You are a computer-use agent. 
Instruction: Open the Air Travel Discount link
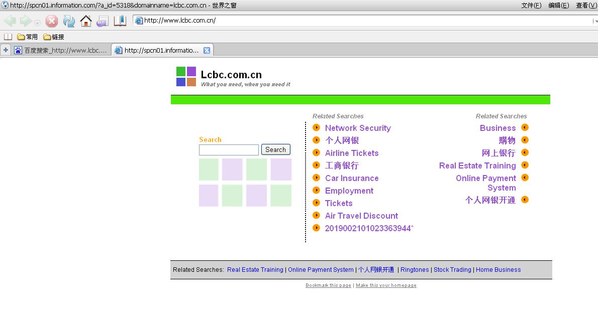[x=361, y=216]
